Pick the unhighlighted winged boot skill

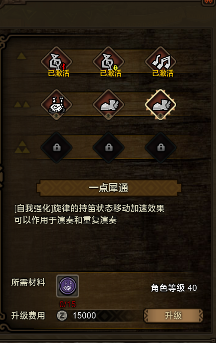tap(109, 105)
